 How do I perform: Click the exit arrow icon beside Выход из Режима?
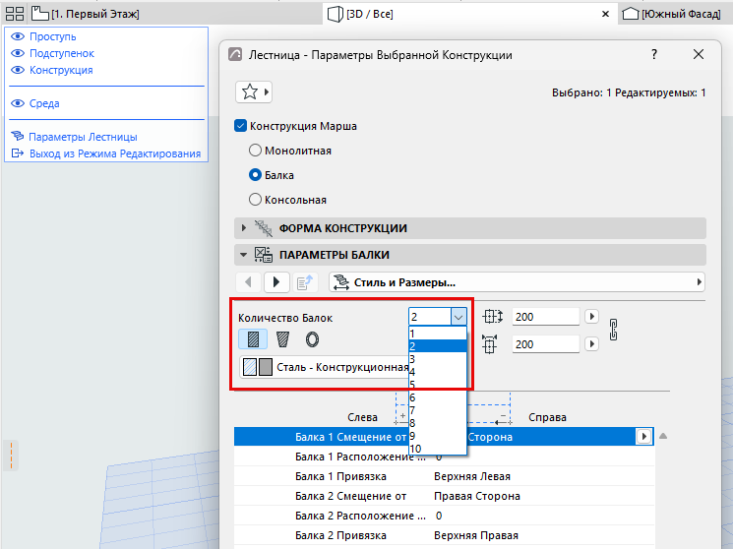(18, 153)
